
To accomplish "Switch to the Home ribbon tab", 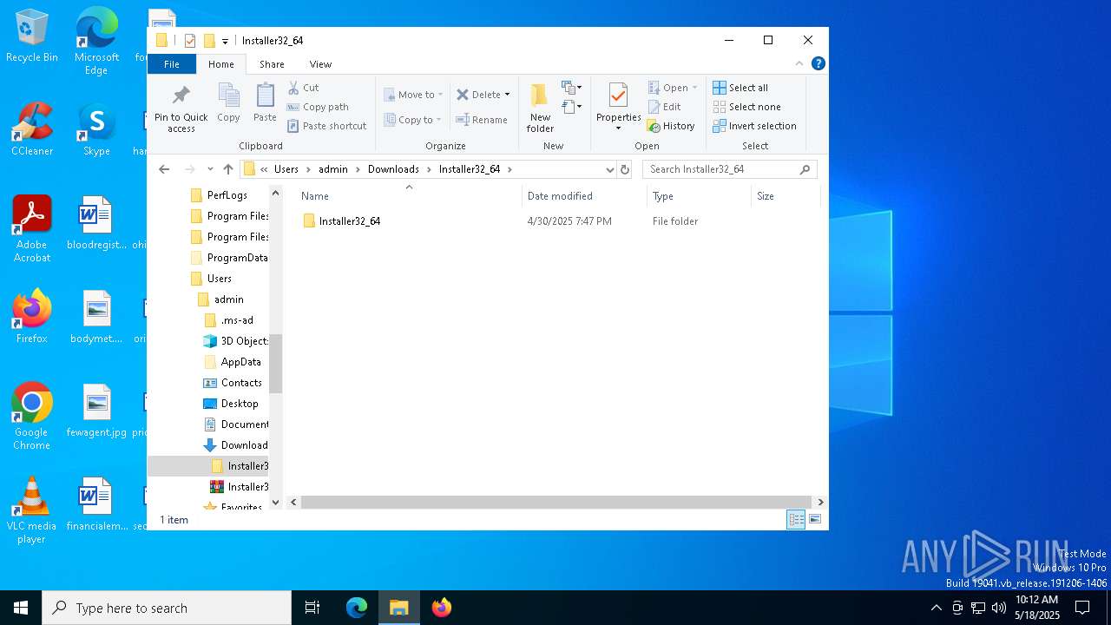I will pos(220,64).
